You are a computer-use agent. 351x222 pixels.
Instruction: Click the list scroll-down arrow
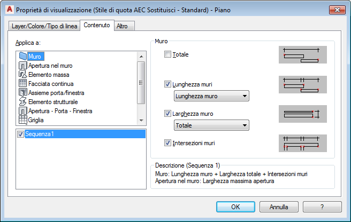click(x=141, y=121)
